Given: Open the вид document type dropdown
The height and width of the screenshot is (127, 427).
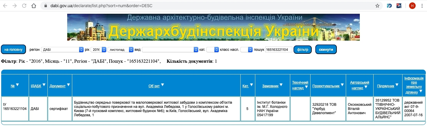Looking at the screenshot, I should pos(170,50).
